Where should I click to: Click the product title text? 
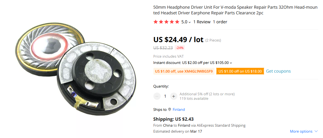pyautogui.click(x=236, y=10)
